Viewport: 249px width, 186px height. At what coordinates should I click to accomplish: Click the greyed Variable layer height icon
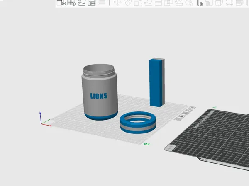click(x=102, y=3)
